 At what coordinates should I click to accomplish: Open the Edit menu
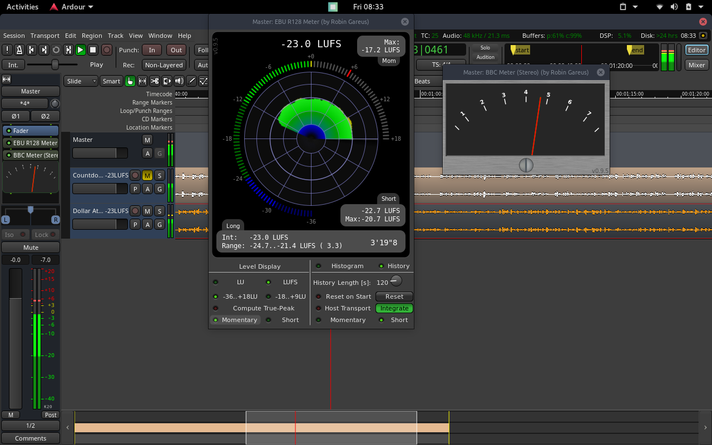pos(70,36)
